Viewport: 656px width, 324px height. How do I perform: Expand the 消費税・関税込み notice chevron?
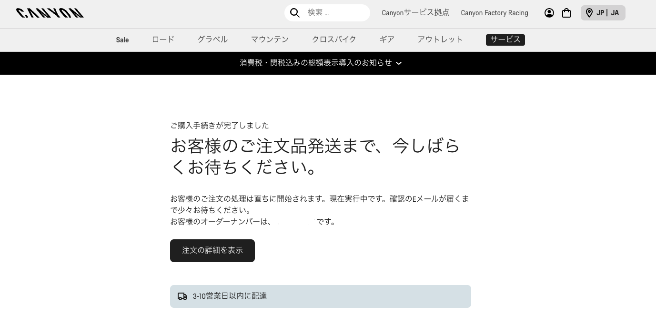[x=399, y=63]
